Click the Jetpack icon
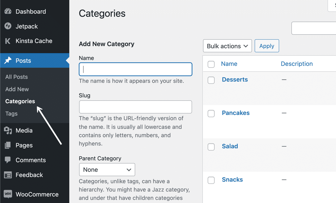Viewport: 336px width, 203px height. [x=7, y=26]
